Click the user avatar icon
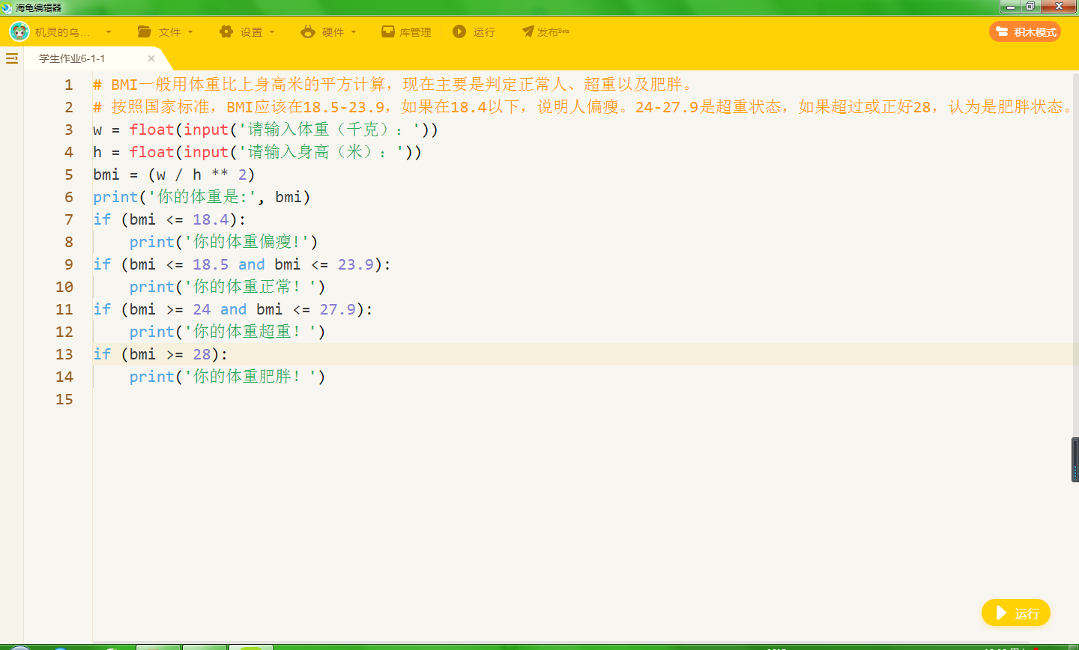This screenshot has height=650, width=1079. click(19, 31)
